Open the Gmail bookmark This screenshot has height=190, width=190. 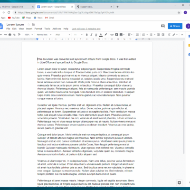coord(50,18)
